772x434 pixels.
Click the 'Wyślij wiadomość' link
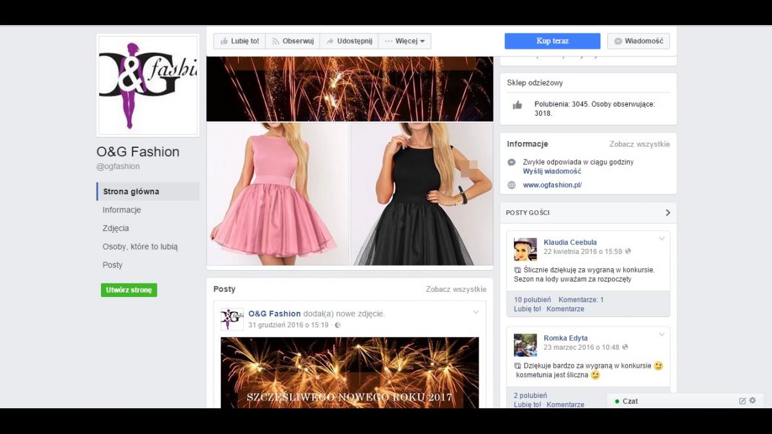[552, 172]
